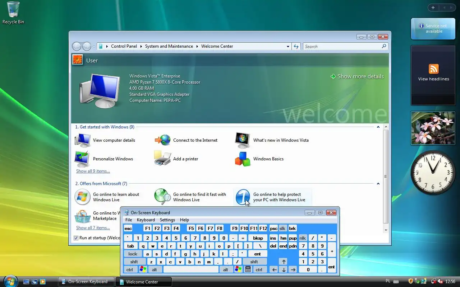Click the Forward navigation arrow
Screen dimensions: 460x287
click(87, 46)
